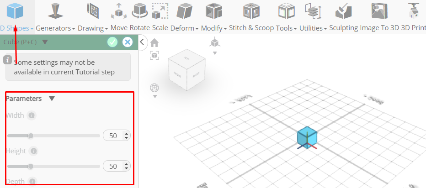426x188 pixels.
Task: Click the Scale label
Action: pos(160,28)
